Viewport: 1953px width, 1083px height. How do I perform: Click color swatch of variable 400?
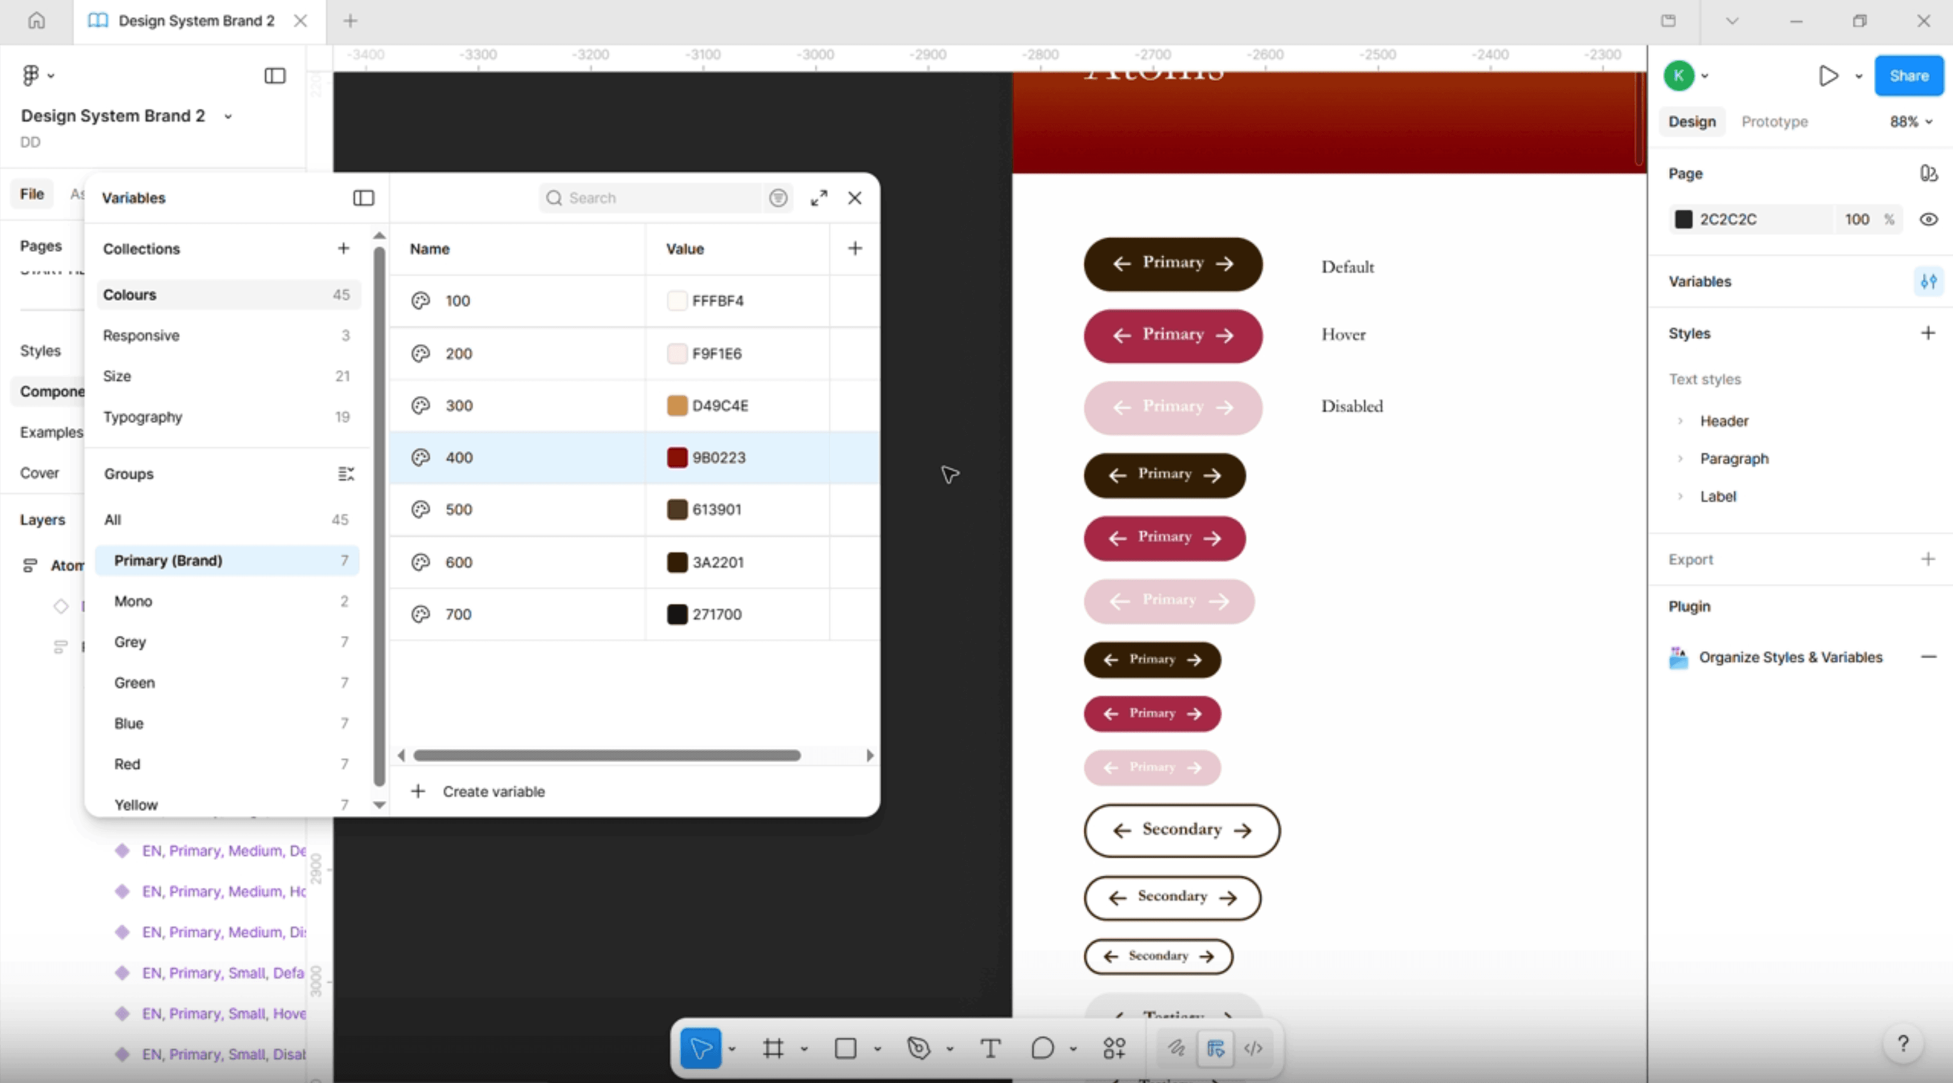click(x=676, y=457)
